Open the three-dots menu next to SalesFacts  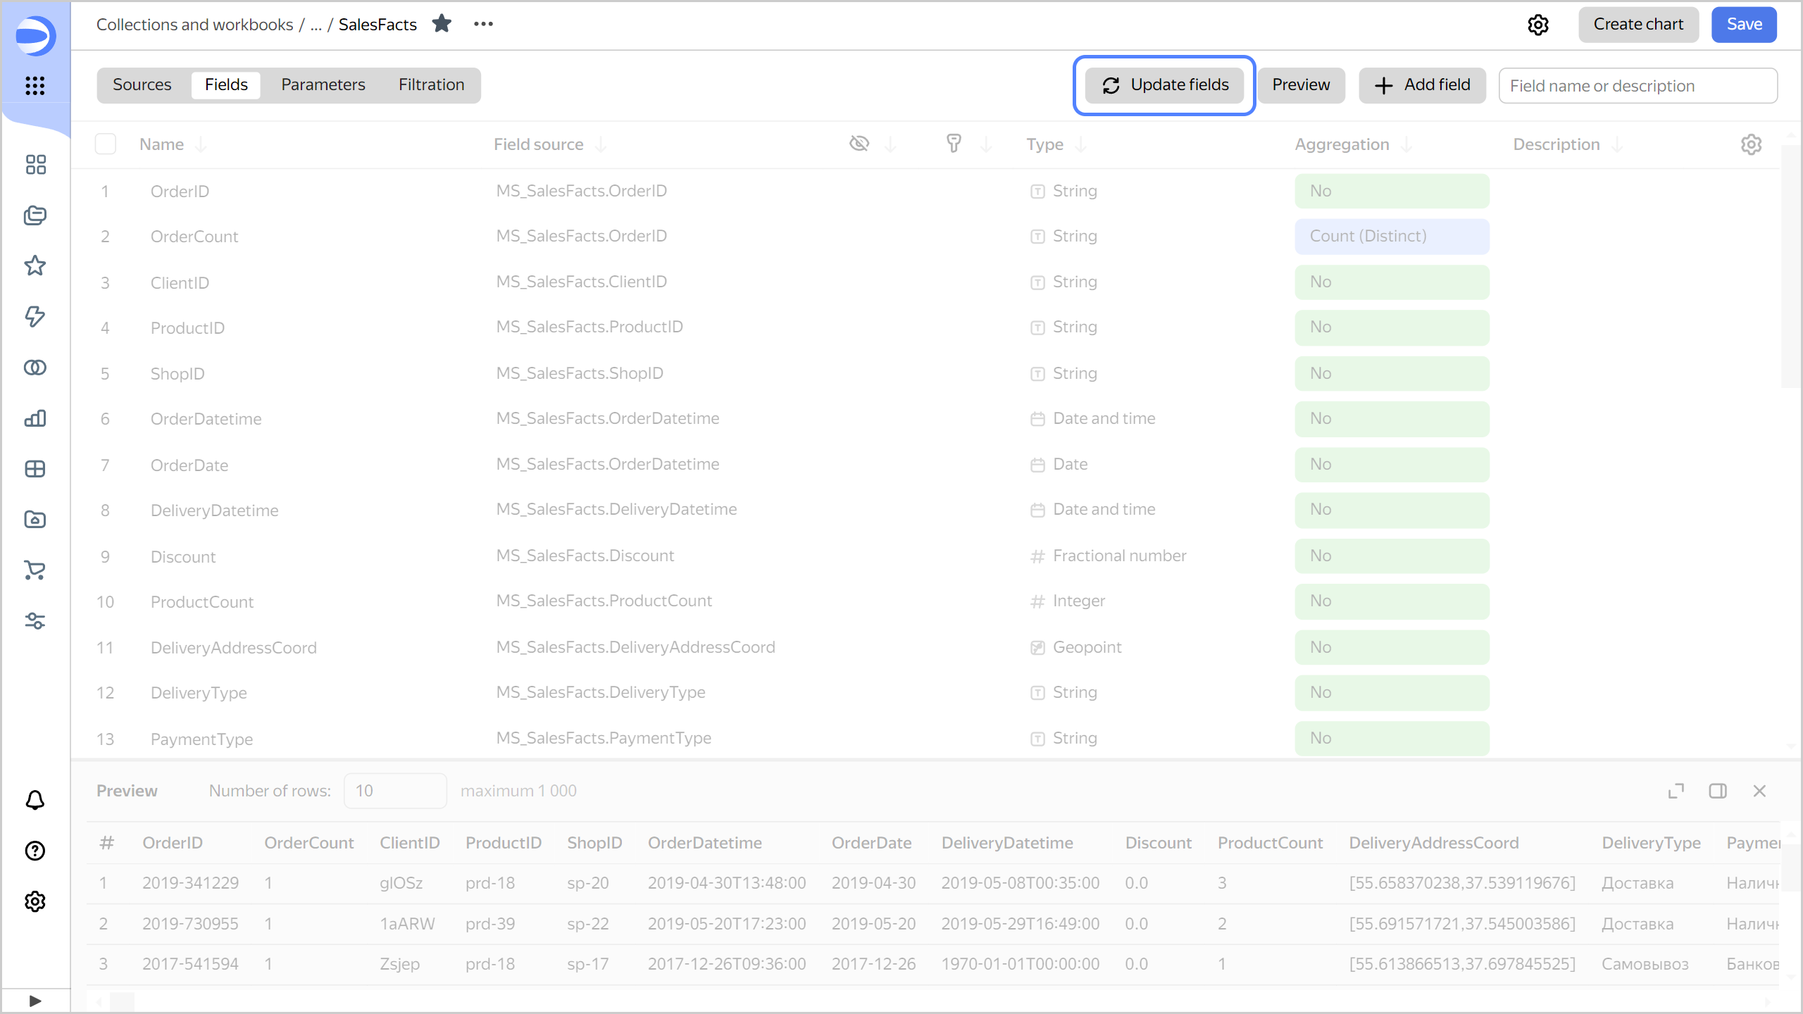(x=483, y=24)
